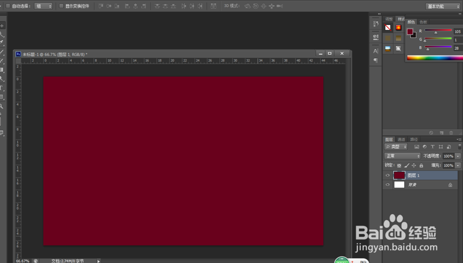Switch to the 调整 tab

[x=389, y=19]
